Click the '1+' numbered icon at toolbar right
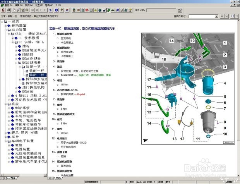The width and height of the screenshot is (240, 184). point(233,16)
